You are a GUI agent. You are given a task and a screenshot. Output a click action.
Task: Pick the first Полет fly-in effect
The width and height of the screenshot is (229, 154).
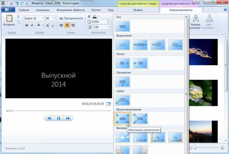tap(123, 63)
